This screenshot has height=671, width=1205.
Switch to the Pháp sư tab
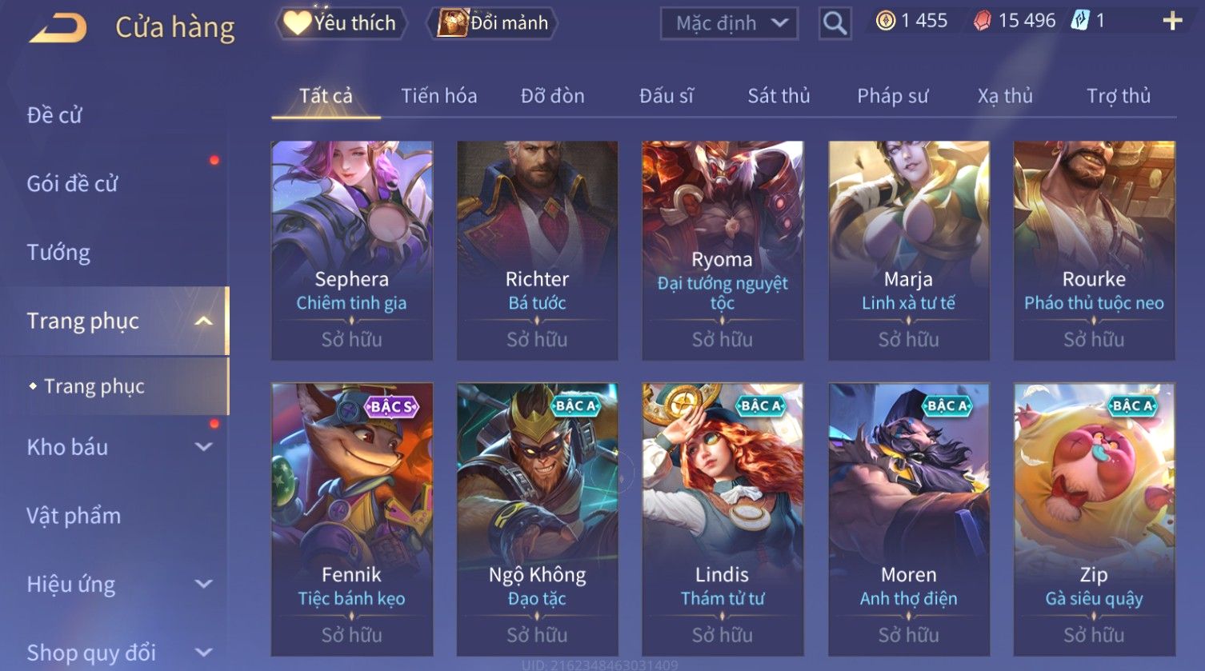892,96
